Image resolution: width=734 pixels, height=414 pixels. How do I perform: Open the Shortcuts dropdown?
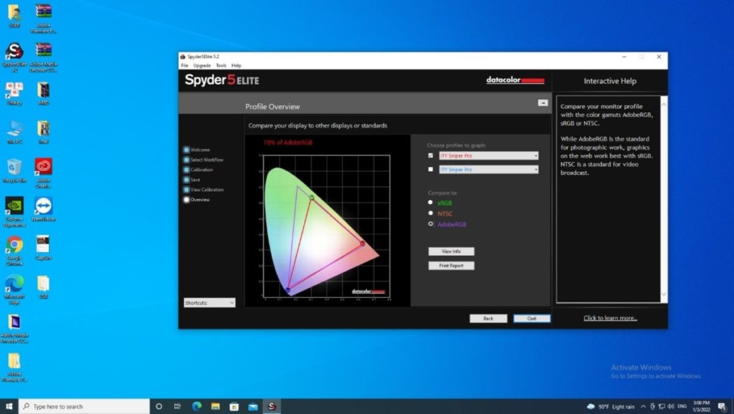[209, 303]
